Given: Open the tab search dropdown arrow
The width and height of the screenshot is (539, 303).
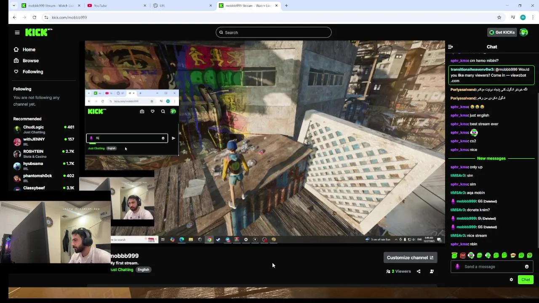Looking at the screenshot, I should click(14, 5).
